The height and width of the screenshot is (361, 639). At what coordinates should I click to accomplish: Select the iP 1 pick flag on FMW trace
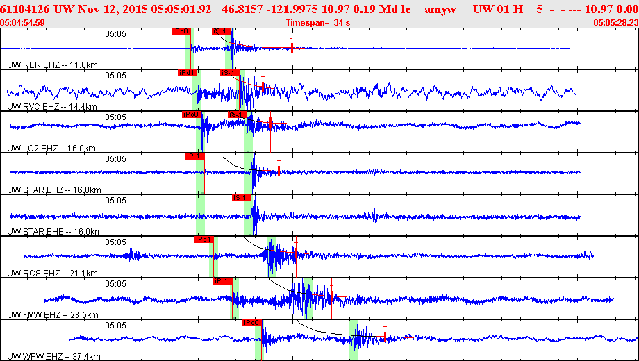[222, 280]
